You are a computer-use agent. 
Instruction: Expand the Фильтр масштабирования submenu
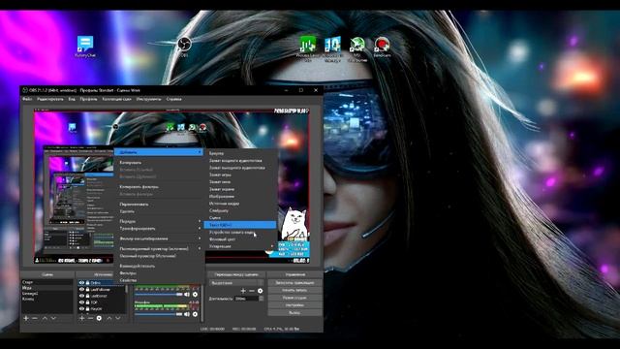159,238
